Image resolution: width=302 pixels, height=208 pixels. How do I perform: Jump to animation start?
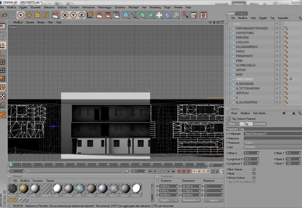point(150,171)
